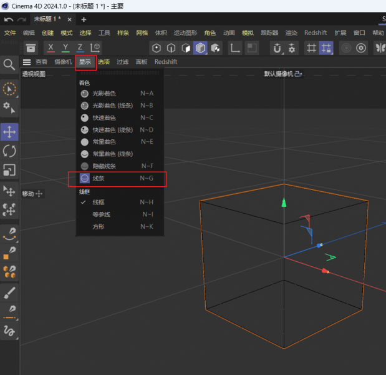Open the 角色 menu

coord(210,32)
